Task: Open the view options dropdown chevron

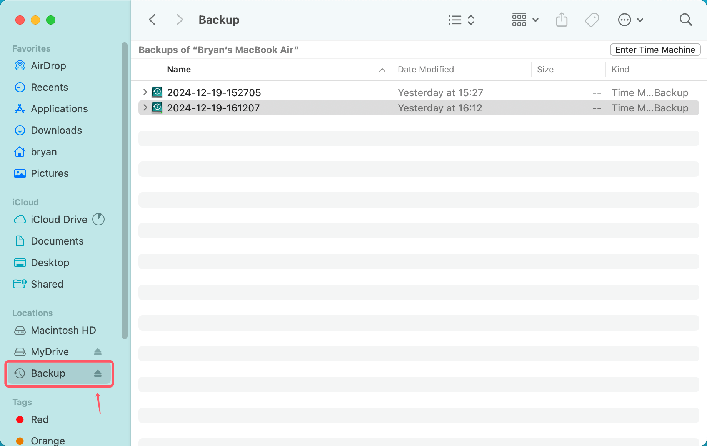Action: pyautogui.click(x=535, y=20)
